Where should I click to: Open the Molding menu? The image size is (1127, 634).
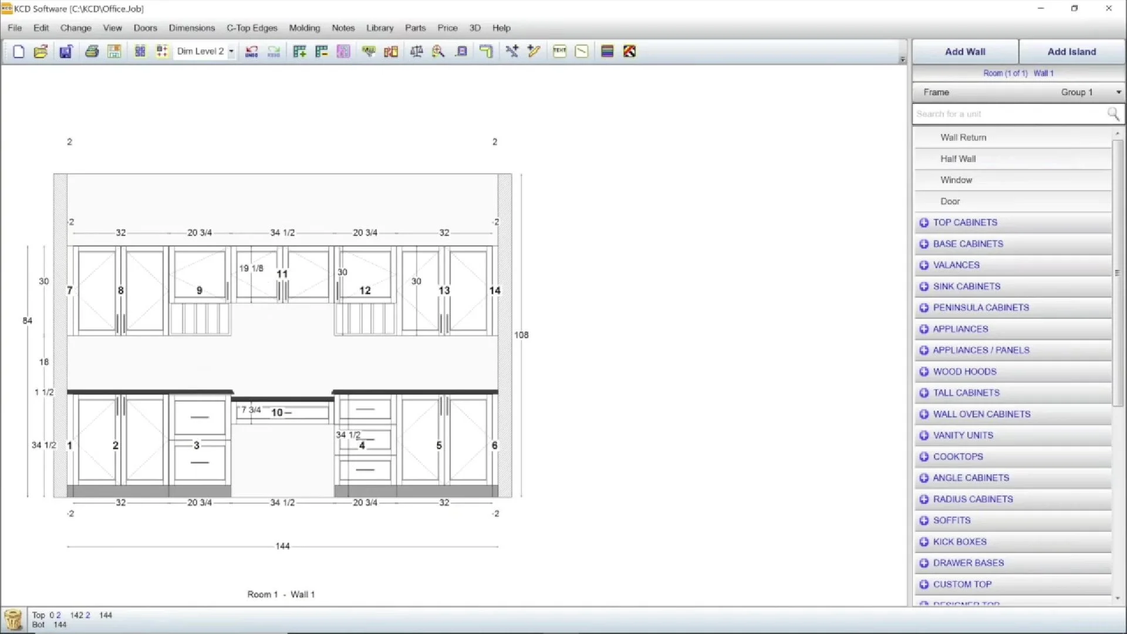point(304,28)
